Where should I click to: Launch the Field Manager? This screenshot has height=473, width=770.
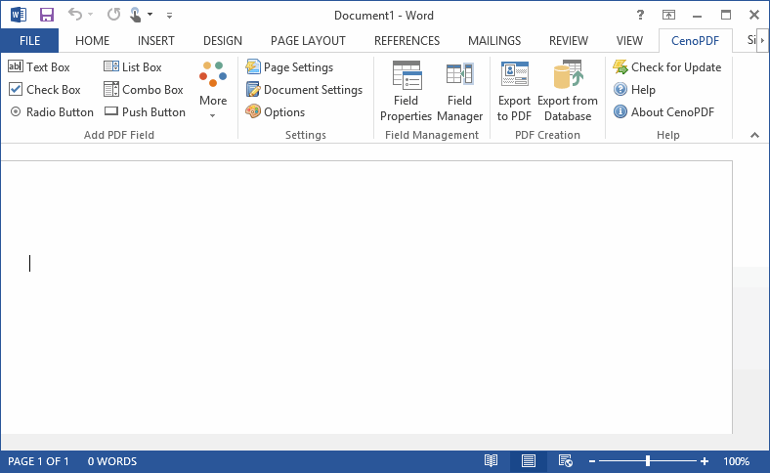pyautogui.click(x=459, y=91)
